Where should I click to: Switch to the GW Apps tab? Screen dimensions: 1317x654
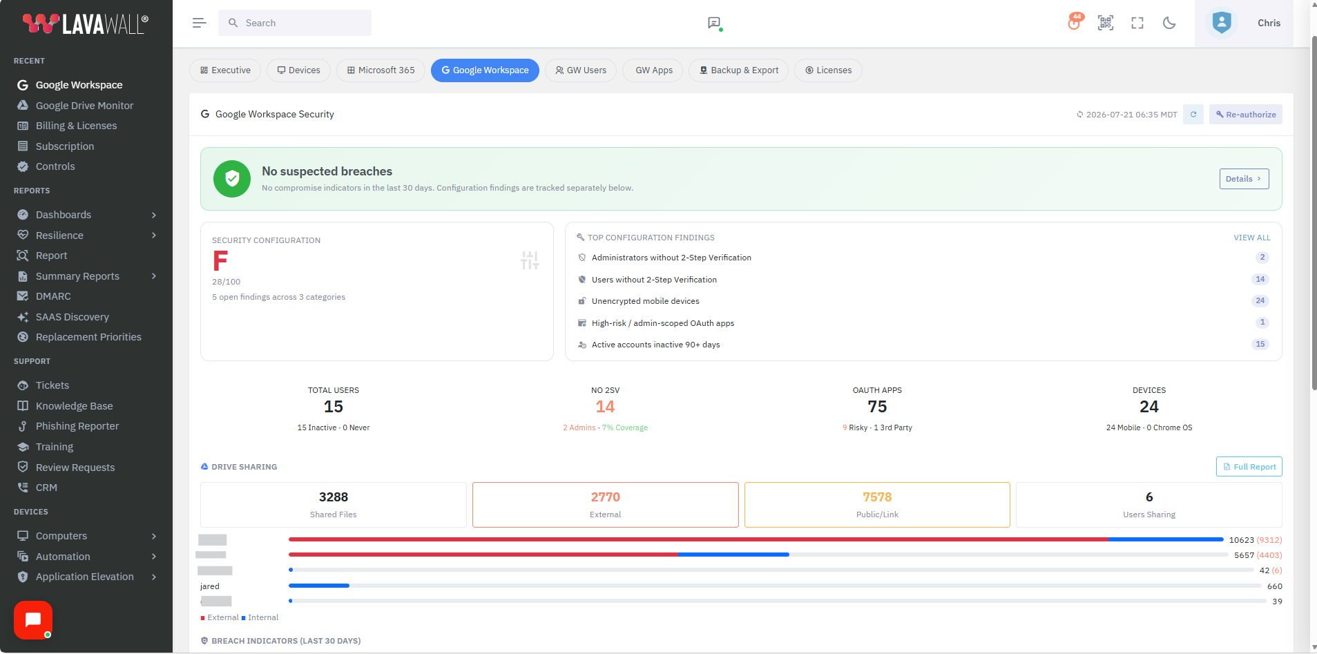[x=653, y=70]
